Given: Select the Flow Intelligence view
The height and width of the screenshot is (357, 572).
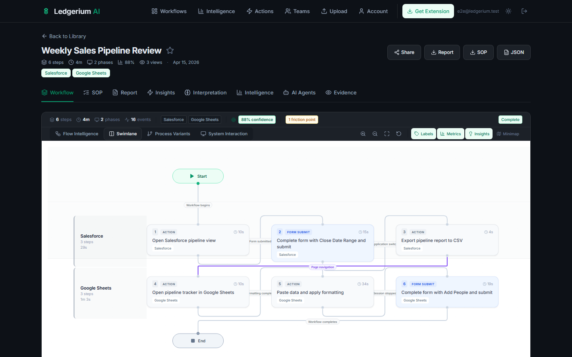Looking at the screenshot, I should [x=77, y=134].
